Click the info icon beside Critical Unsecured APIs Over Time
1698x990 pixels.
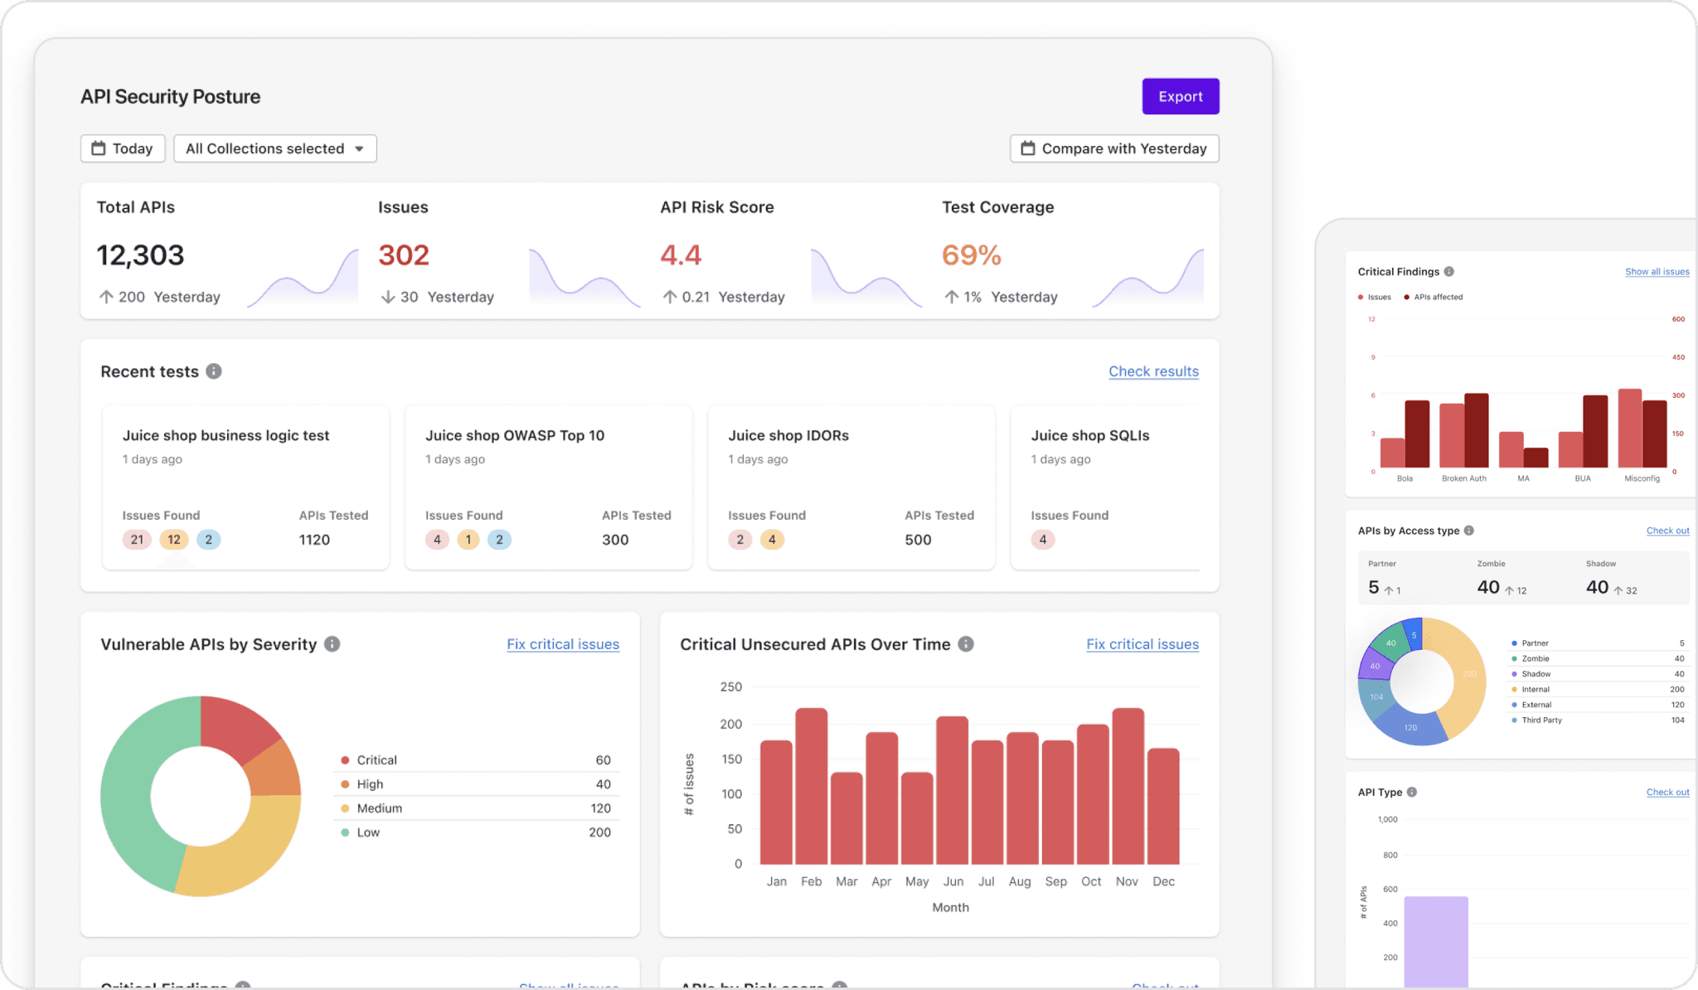click(x=965, y=643)
